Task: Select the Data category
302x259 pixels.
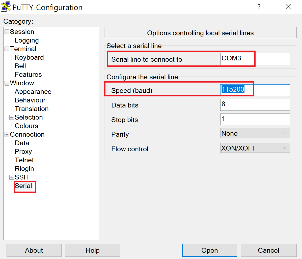Action: pyautogui.click(x=22, y=143)
